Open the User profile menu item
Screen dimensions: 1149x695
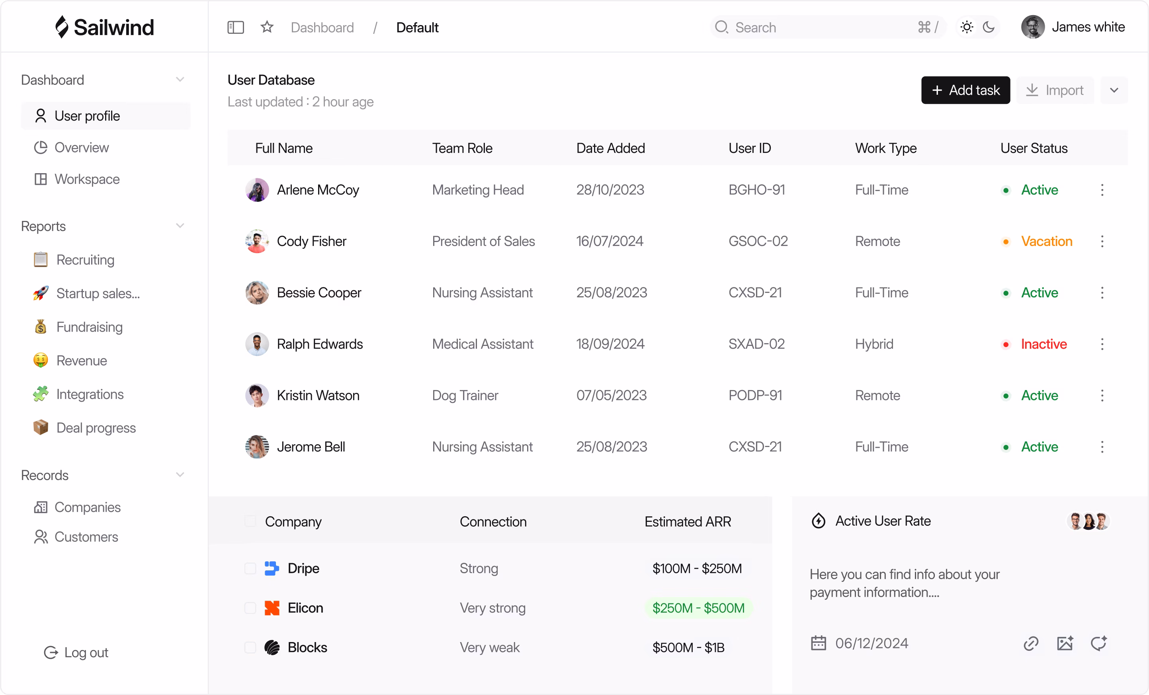click(x=106, y=115)
